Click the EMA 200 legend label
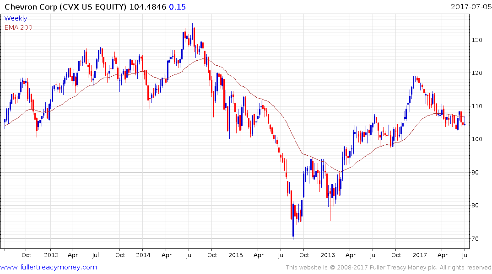Viewport: 492px width, 274px height. (18, 27)
